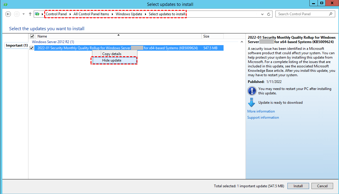The image size is (339, 194).
Task: Go up one level with the Up arrow
Action: (30, 14)
